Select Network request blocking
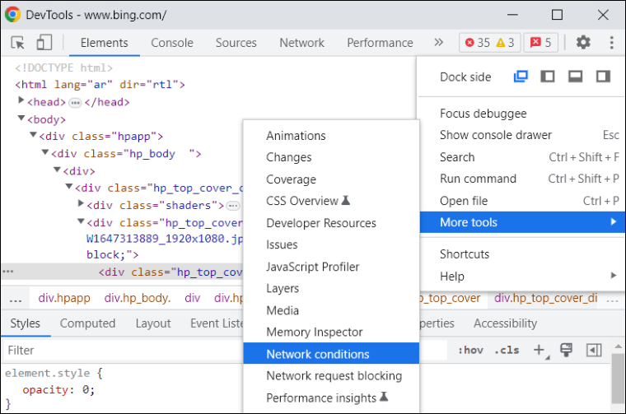 pos(331,375)
